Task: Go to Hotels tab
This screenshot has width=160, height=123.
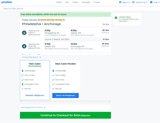Action: coord(59,2)
